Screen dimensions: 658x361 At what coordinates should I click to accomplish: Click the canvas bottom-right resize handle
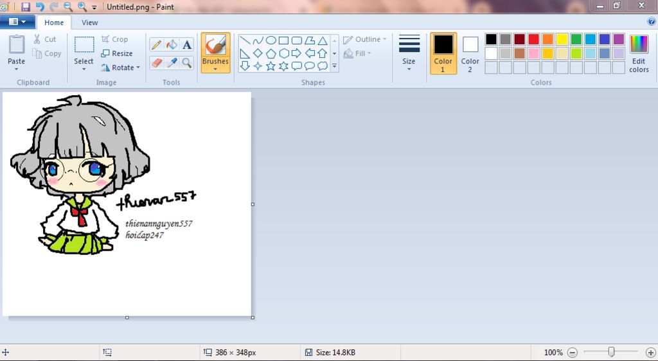pos(253,317)
